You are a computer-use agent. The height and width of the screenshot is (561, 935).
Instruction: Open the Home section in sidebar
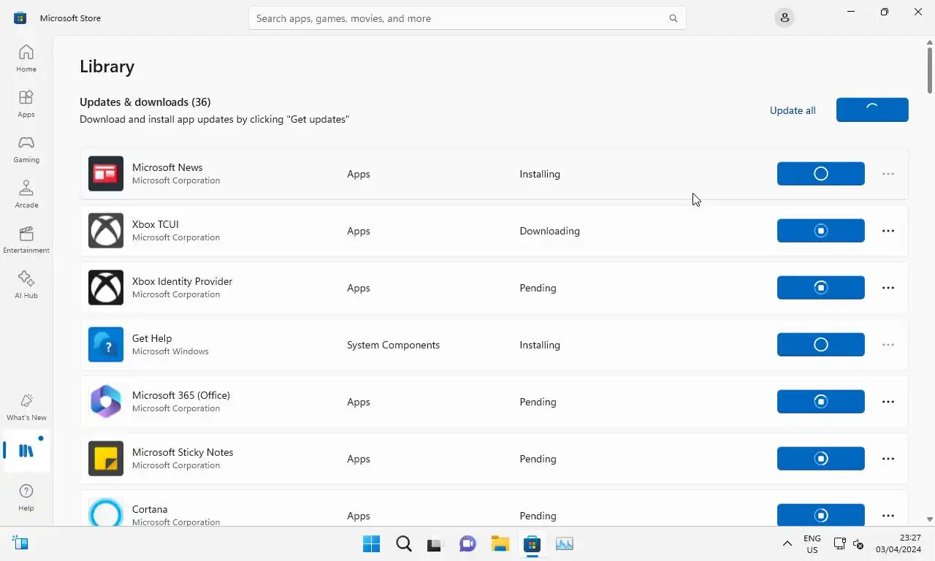coord(26,58)
